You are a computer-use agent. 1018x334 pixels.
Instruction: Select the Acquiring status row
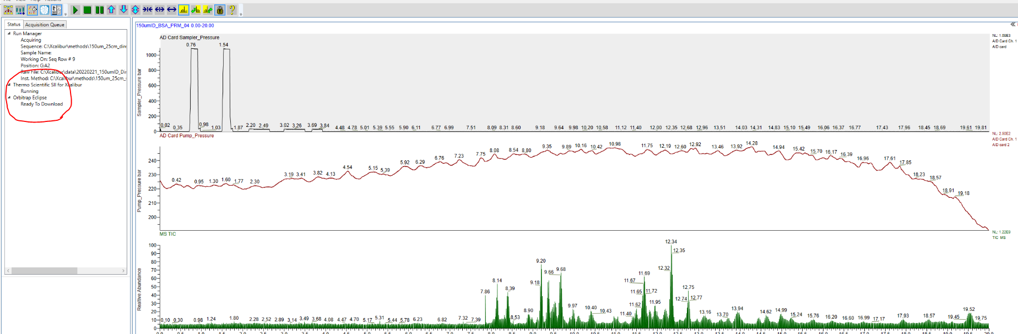pos(31,40)
